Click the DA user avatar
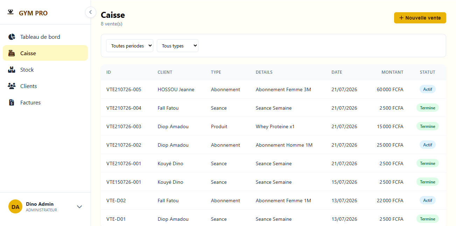The width and height of the screenshot is (456, 226). click(x=15, y=206)
